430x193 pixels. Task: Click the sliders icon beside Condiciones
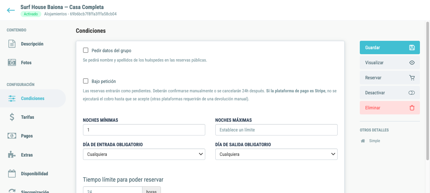pos(12,98)
